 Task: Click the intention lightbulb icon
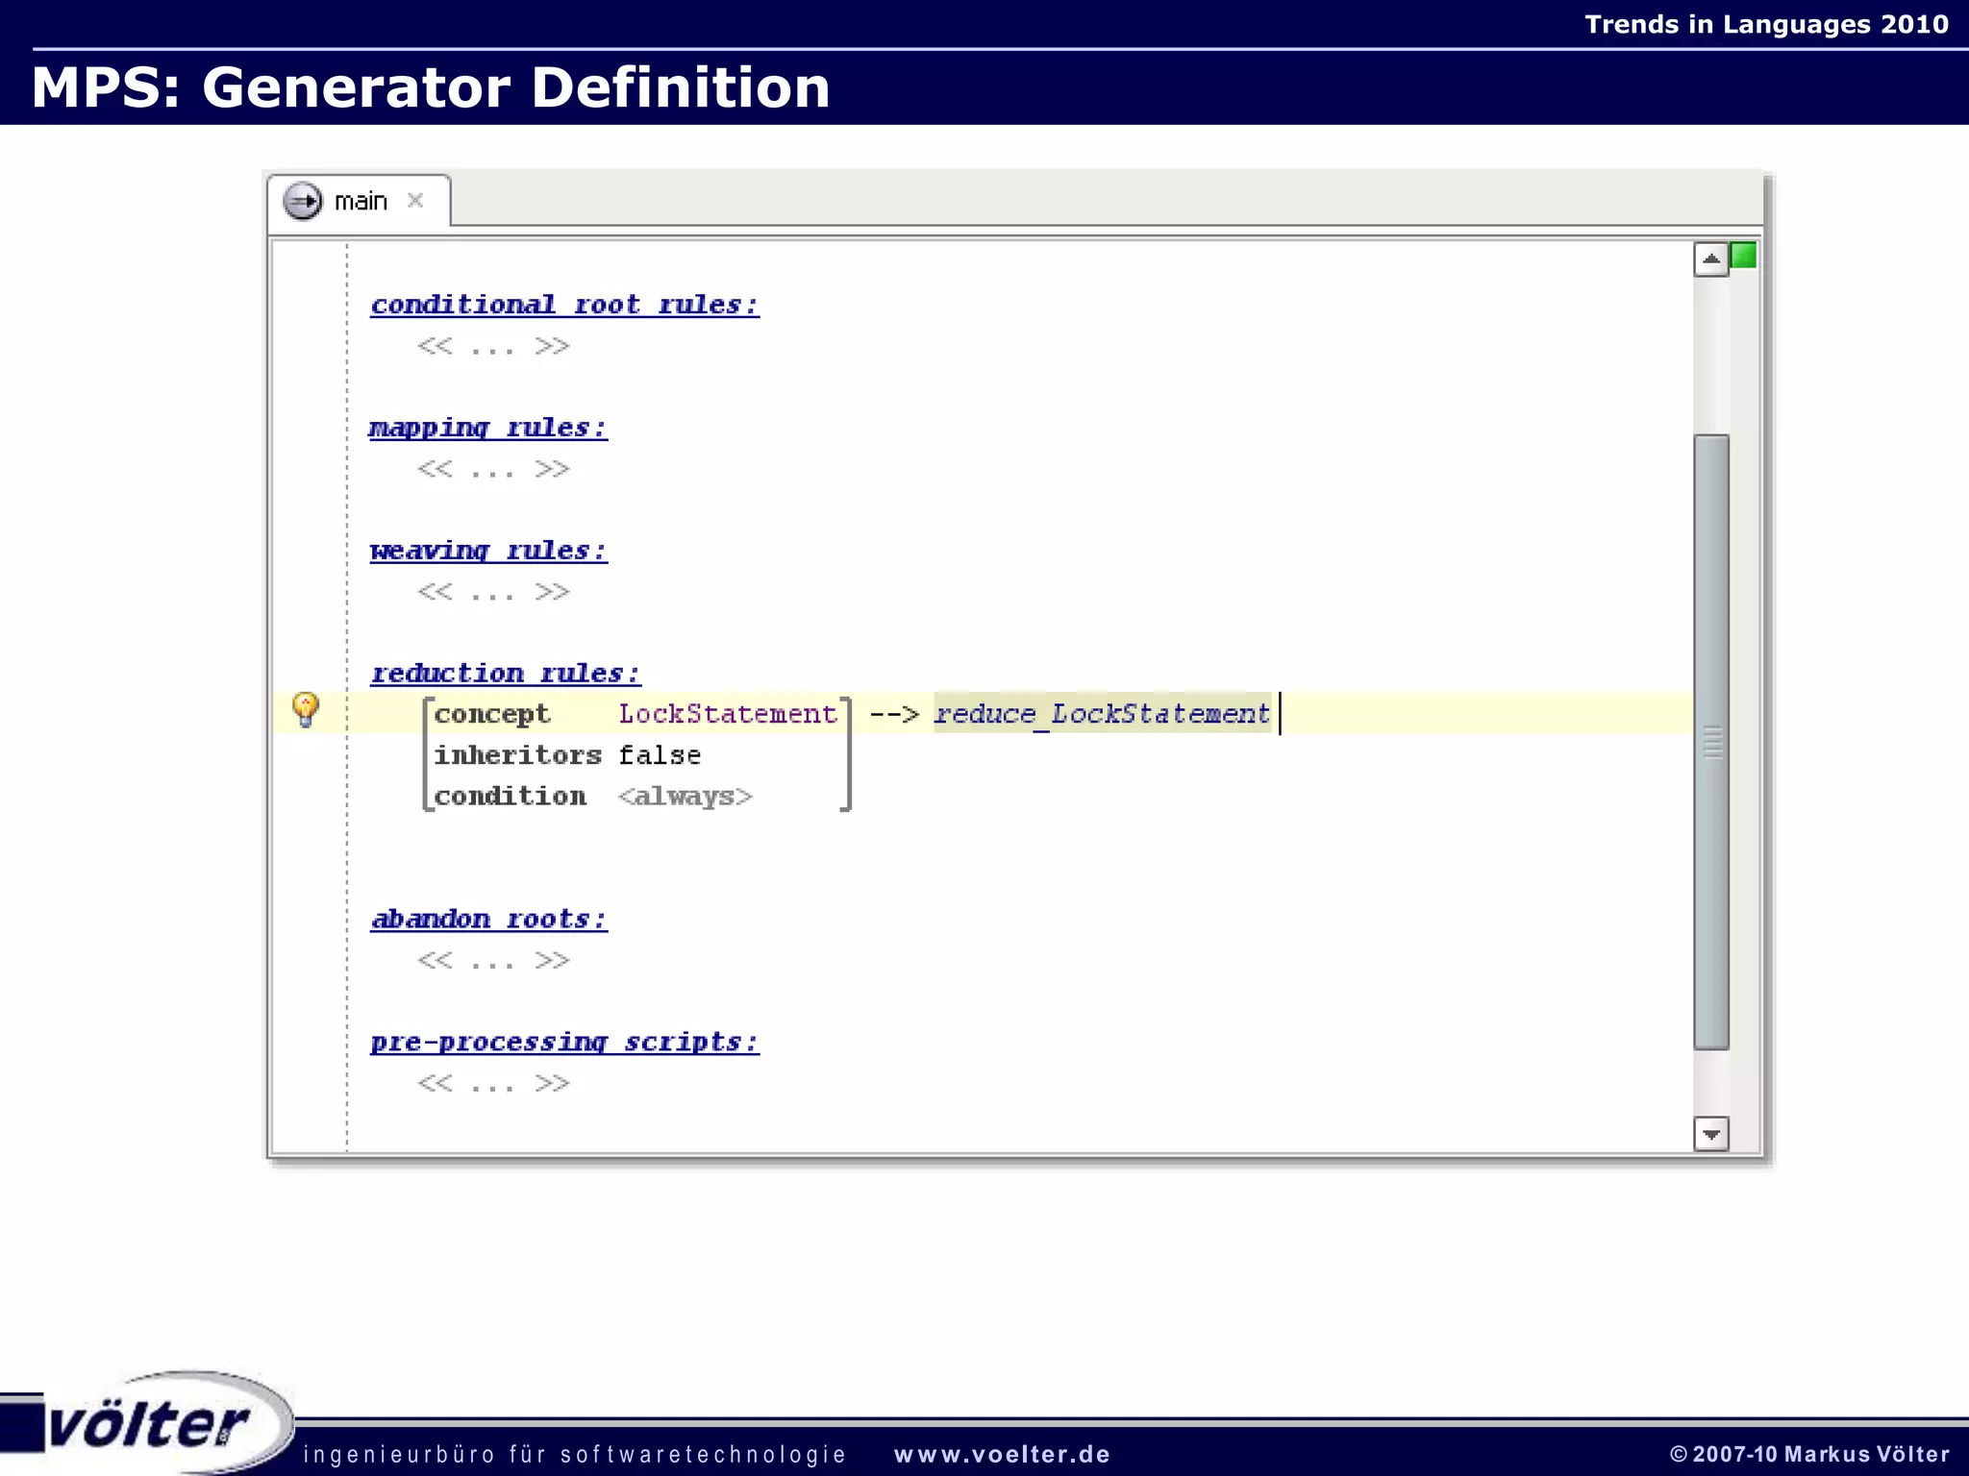305,709
